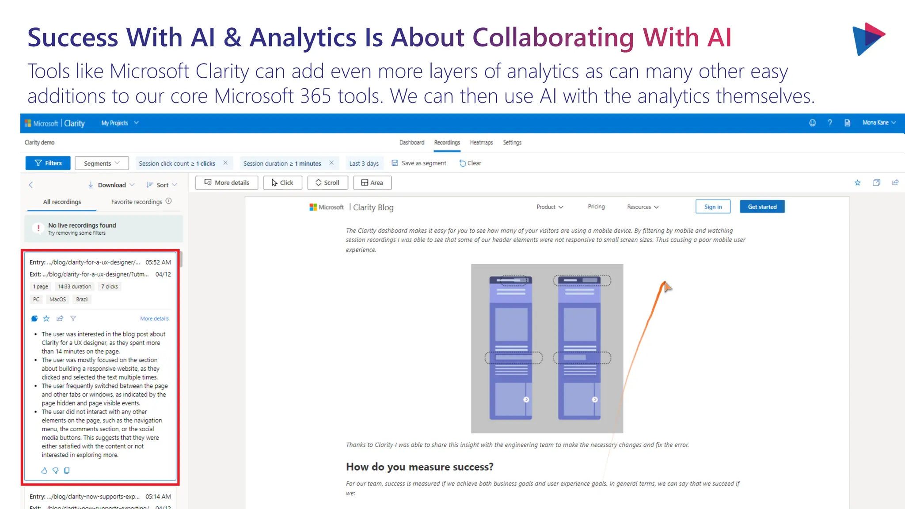The image size is (905, 509).
Task: Open the help question mark icon
Action: (x=830, y=123)
